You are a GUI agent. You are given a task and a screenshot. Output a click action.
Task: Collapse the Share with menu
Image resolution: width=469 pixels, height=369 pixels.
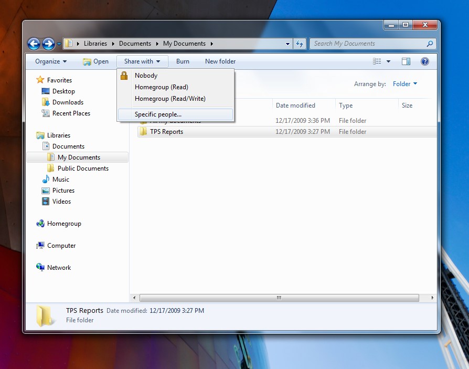tap(142, 61)
